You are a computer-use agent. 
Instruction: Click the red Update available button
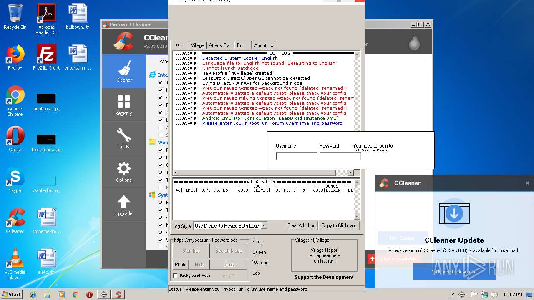click(x=394, y=259)
